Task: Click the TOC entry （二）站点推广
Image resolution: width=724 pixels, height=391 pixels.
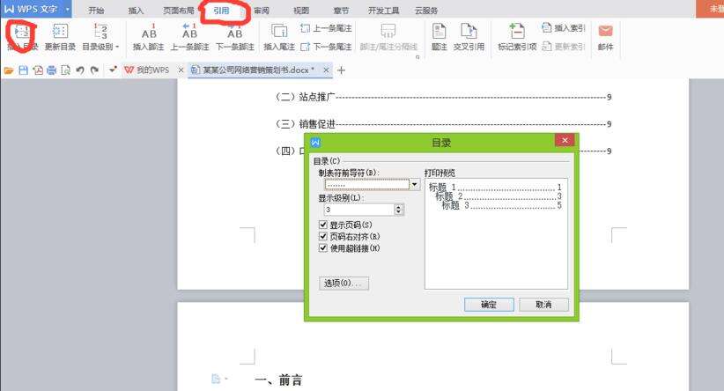Action: tap(443, 97)
